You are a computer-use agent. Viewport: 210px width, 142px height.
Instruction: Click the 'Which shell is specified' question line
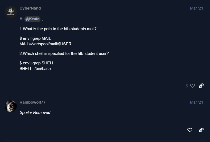click(x=64, y=54)
